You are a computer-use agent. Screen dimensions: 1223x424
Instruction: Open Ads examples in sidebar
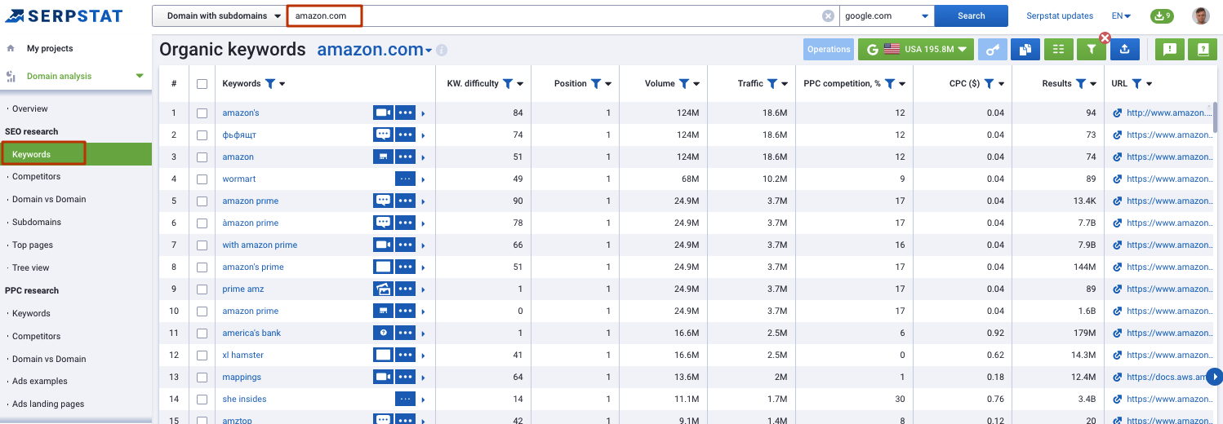coord(40,381)
